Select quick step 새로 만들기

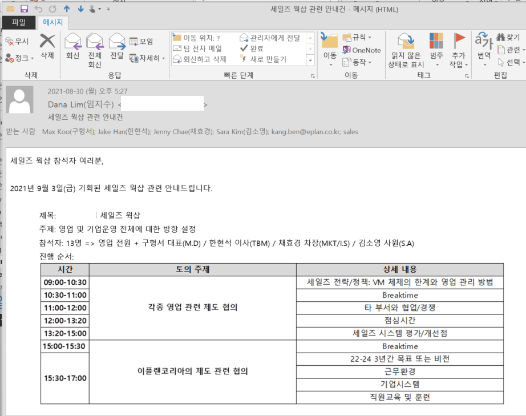pos(263,59)
